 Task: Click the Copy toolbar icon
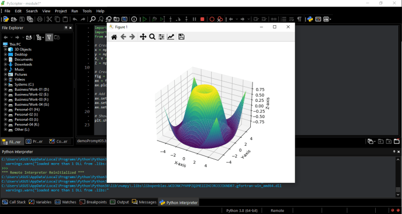(x=57, y=19)
